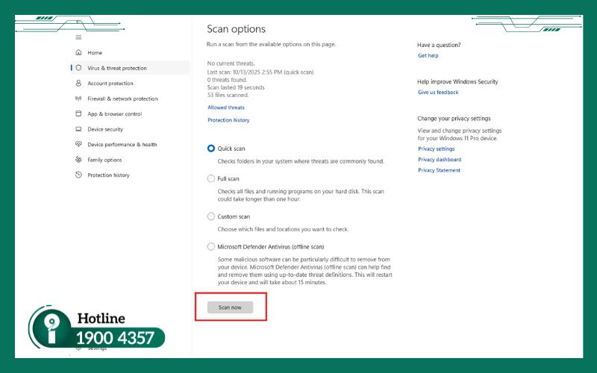Open the Privacy dashboard link
This screenshot has height=373, width=597.
[x=439, y=160]
